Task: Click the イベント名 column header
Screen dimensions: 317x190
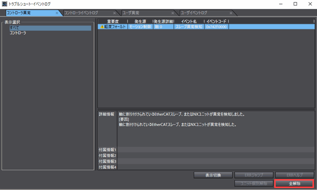Action: tap(189, 21)
